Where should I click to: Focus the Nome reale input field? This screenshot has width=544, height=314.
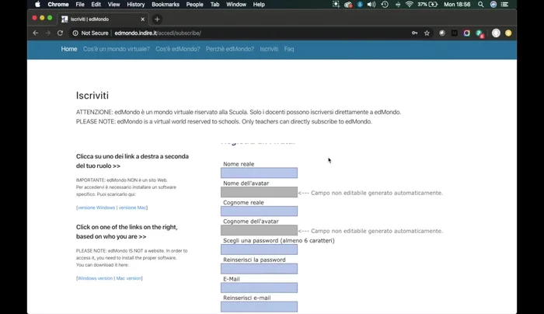(x=259, y=173)
